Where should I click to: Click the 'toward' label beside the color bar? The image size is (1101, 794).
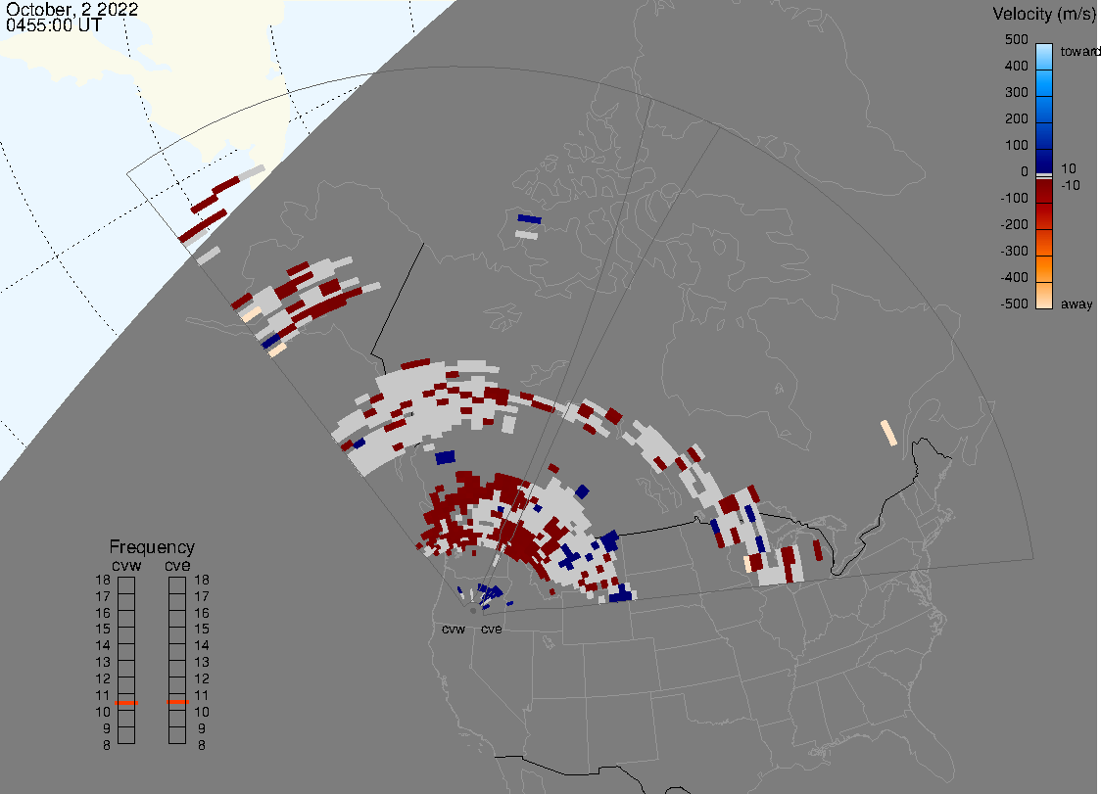1079,51
